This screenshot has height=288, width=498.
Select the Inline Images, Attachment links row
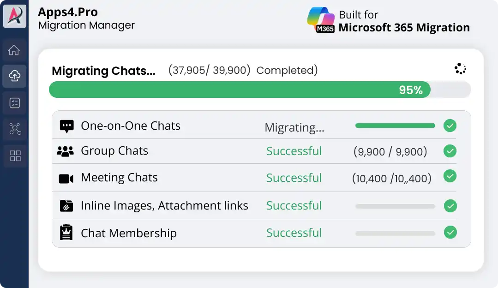[x=254, y=205]
